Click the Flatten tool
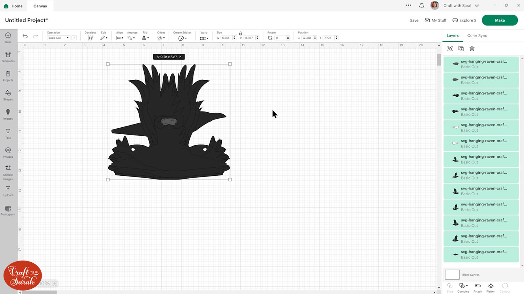The image size is (524, 294). coord(491,287)
